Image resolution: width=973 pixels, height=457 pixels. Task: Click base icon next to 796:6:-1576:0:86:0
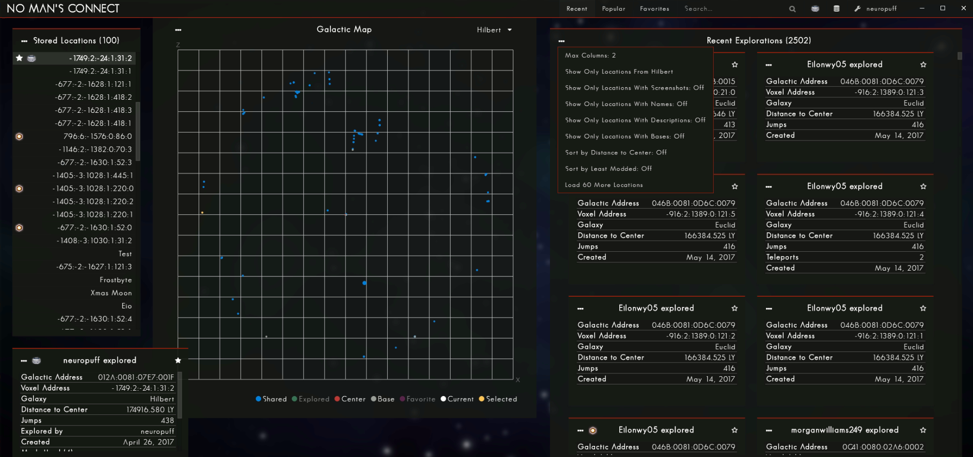point(19,137)
